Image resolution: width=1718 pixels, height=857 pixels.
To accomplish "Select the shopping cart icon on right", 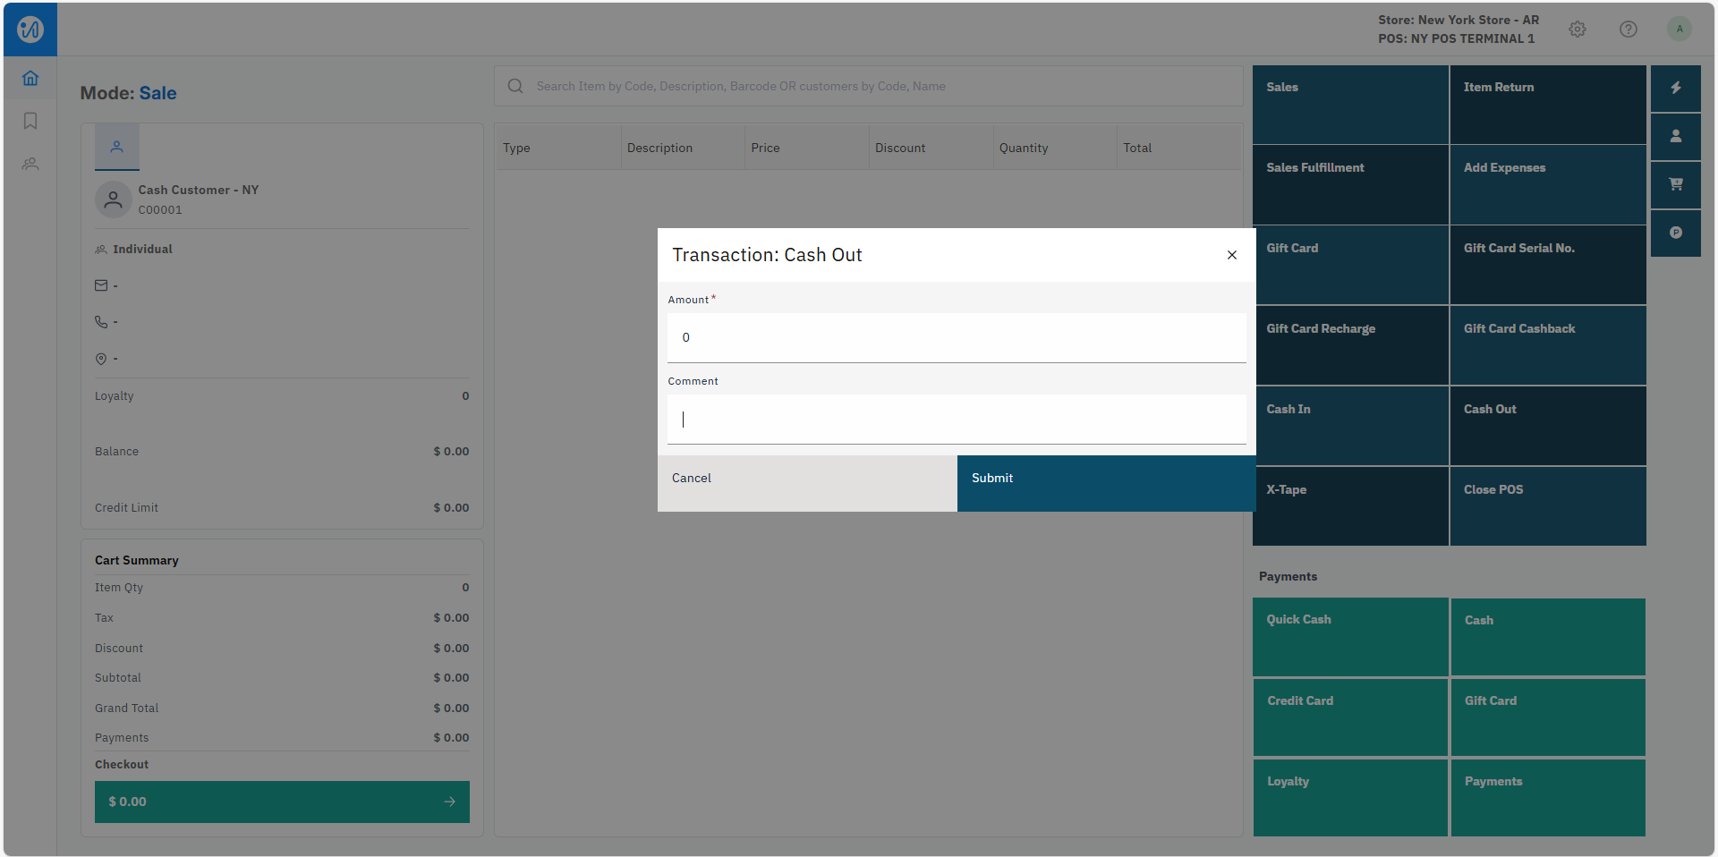I will point(1675,184).
